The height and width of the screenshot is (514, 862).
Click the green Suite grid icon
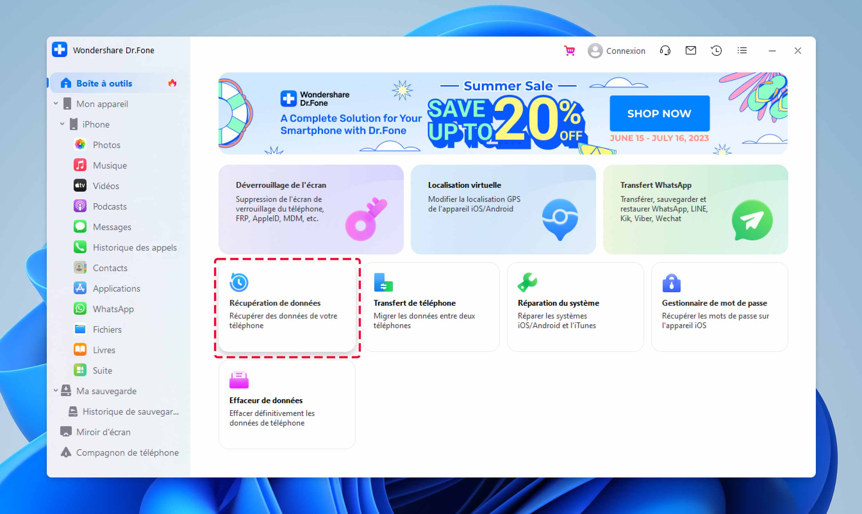coord(80,370)
